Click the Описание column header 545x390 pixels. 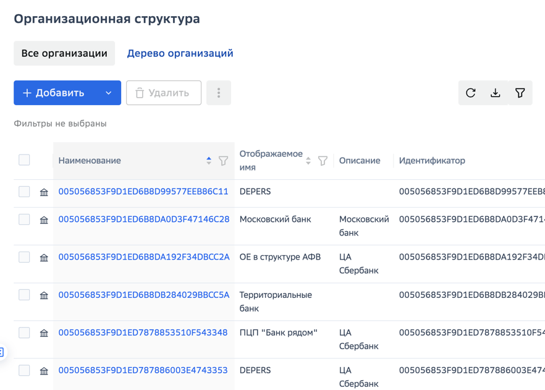point(360,161)
